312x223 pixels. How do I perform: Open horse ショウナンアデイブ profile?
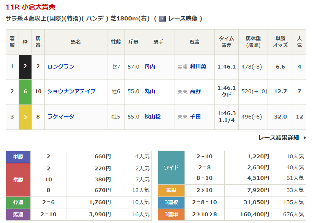coord(71,91)
